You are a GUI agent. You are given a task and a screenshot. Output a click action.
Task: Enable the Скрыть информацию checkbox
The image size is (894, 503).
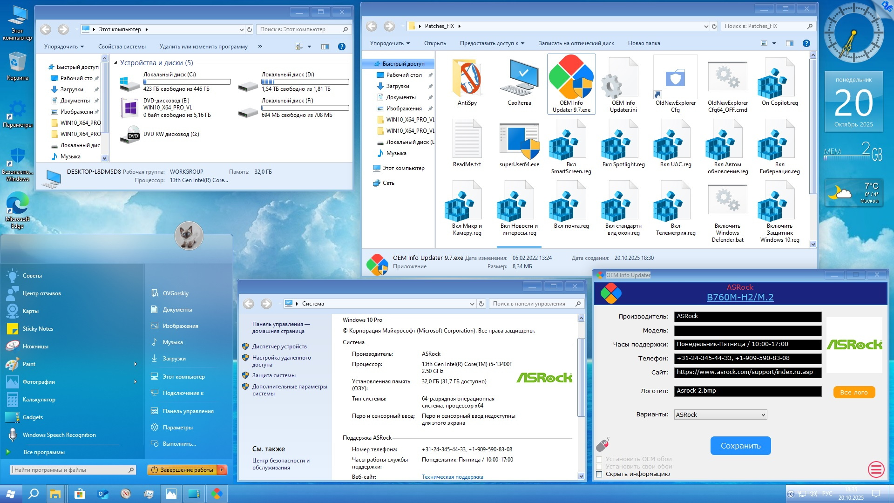599,474
